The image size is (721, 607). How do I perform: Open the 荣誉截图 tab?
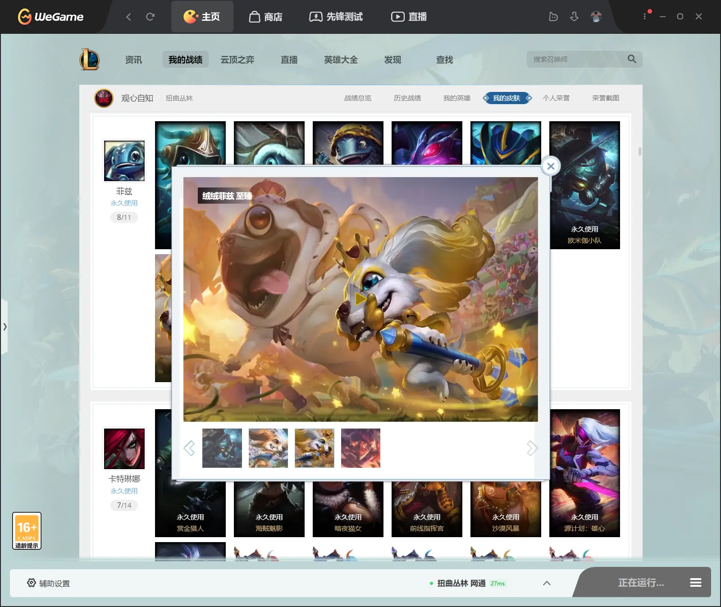[x=606, y=98]
